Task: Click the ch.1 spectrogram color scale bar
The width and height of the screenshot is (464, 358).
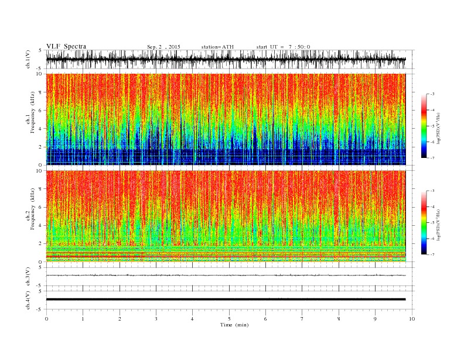Action: tap(424, 126)
